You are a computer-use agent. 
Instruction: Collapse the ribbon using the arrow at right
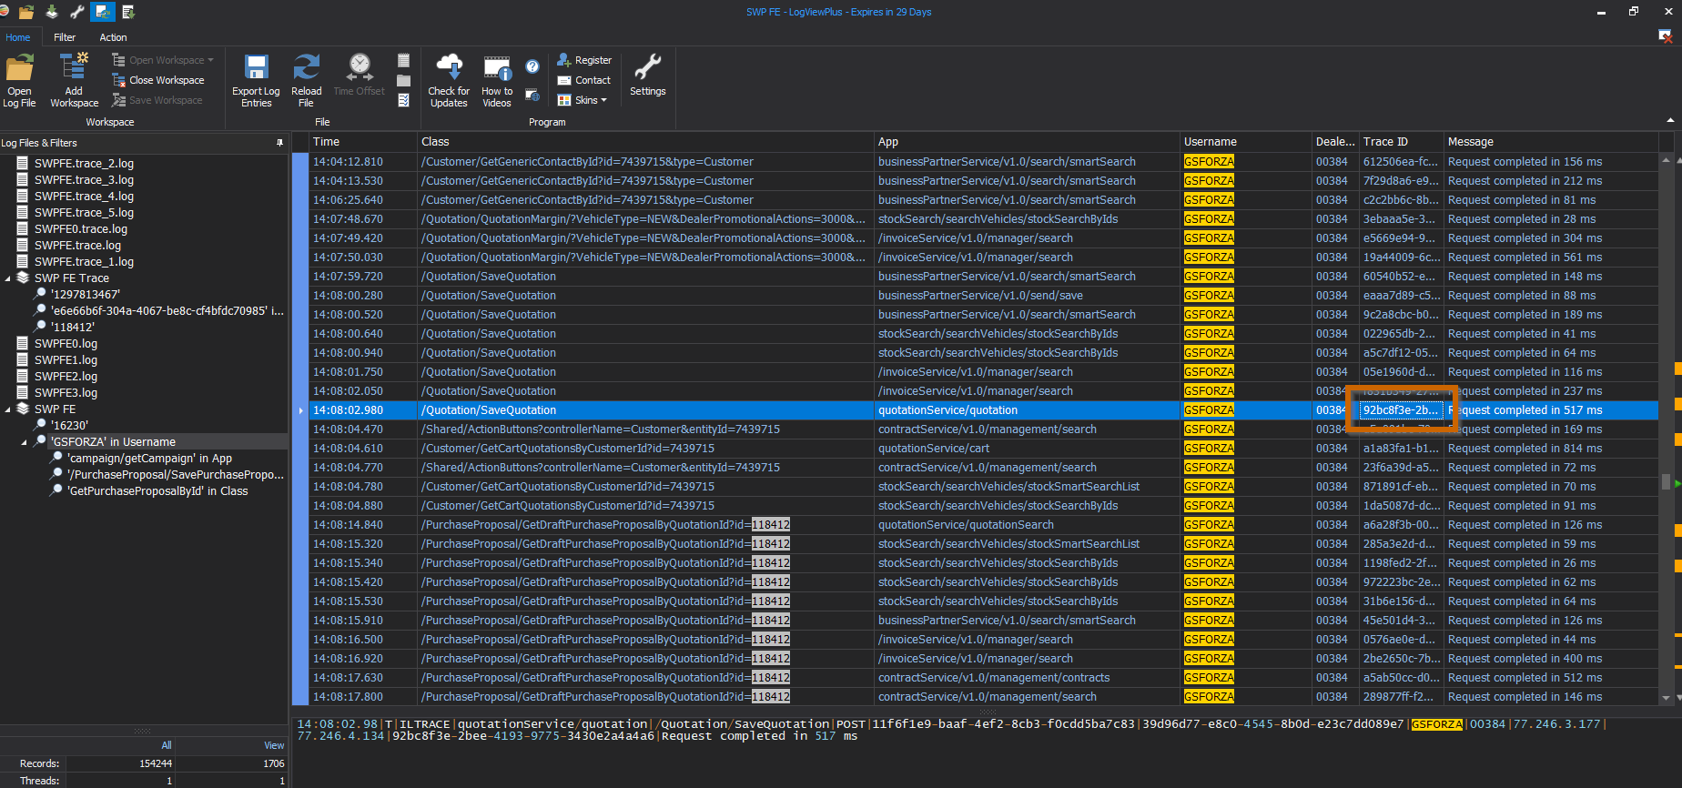(x=1670, y=120)
